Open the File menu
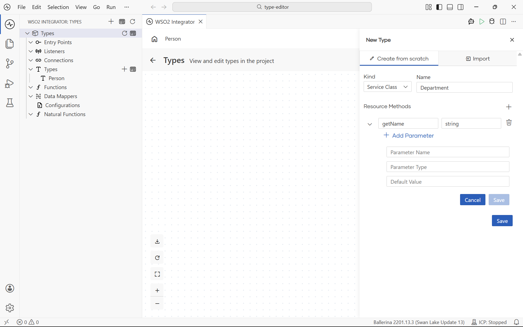Viewport: 523px width, 327px height. 22,7
